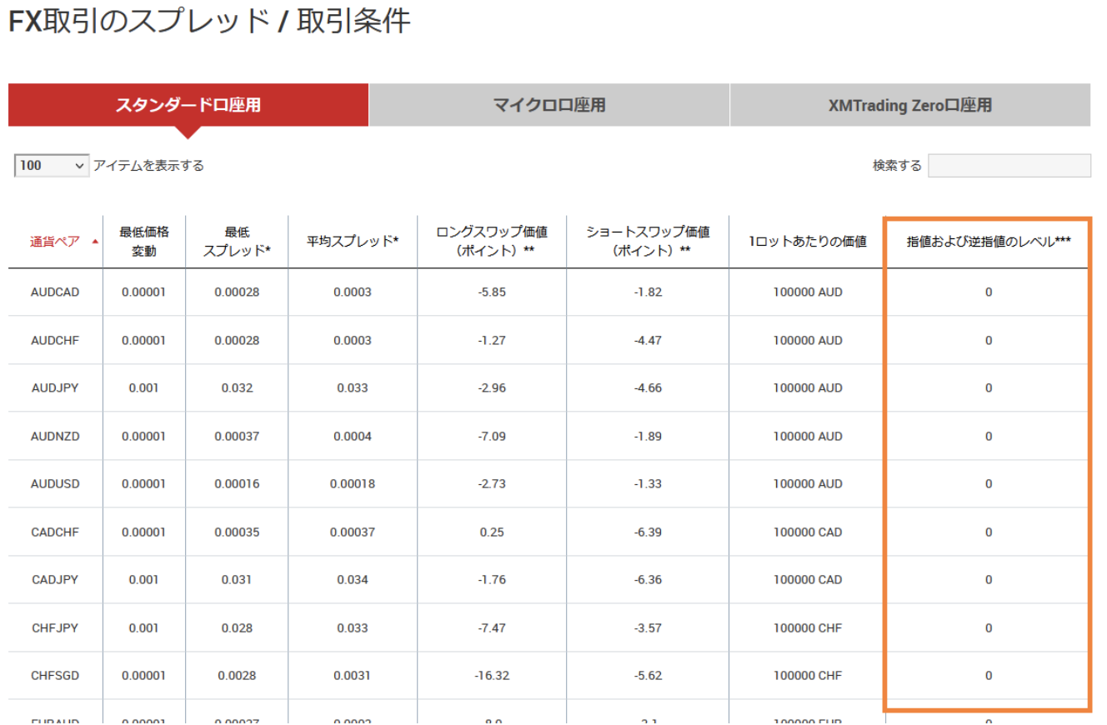Image resolution: width=1107 pixels, height=725 pixels.
Task: Click AUDJPY minimum spread 0.032
Action: (237, 388)
